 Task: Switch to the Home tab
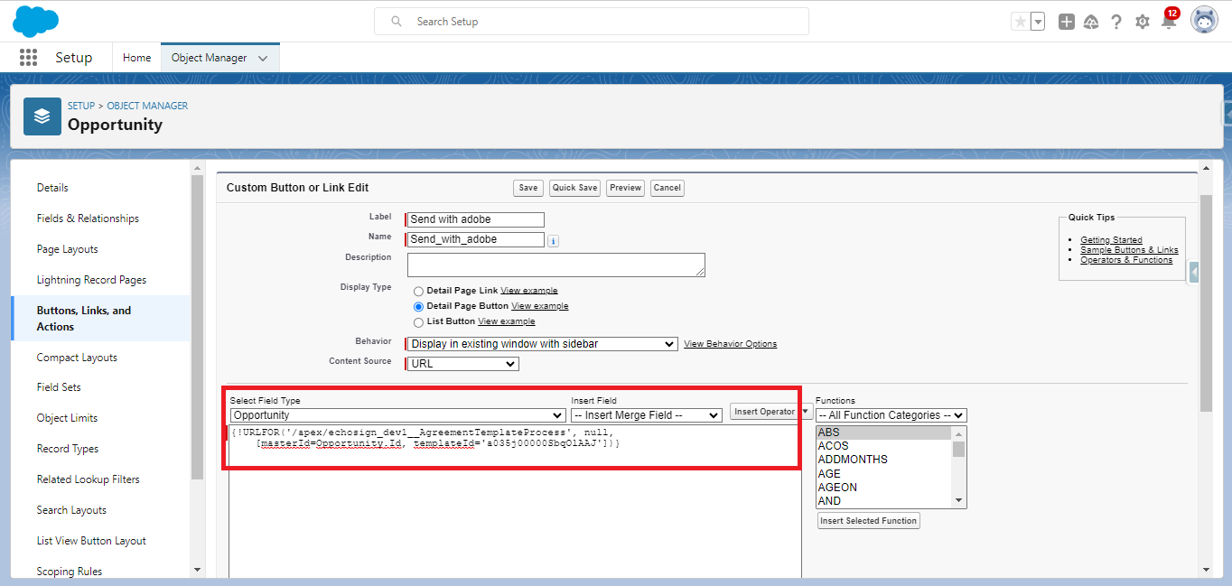coord(137,58)
